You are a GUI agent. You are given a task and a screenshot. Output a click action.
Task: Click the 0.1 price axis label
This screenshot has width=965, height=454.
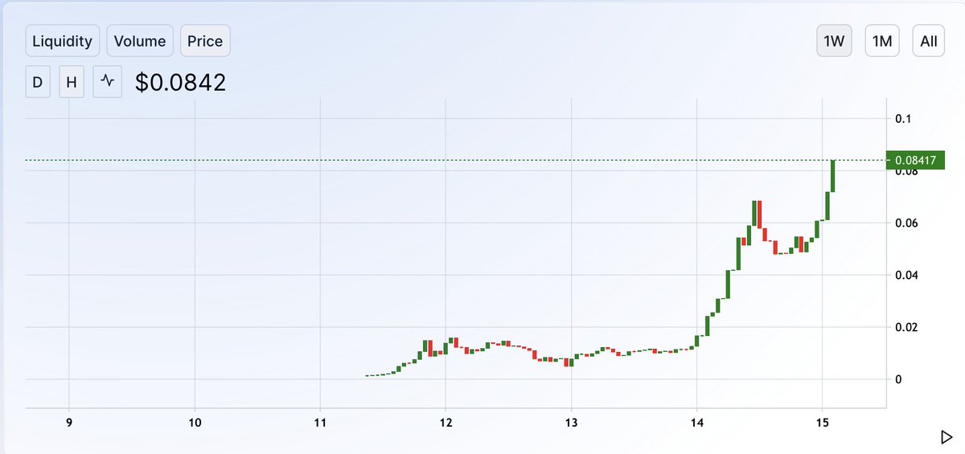903,119
